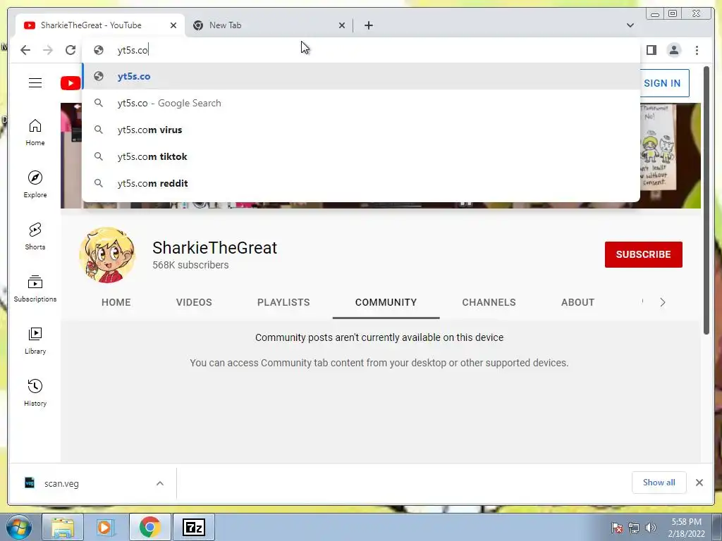
Task: Switch to the ABOUT tab
Action: [x=577, y=302]
